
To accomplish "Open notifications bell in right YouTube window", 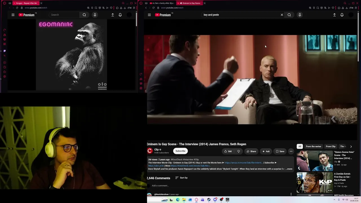I will [342, 15].
